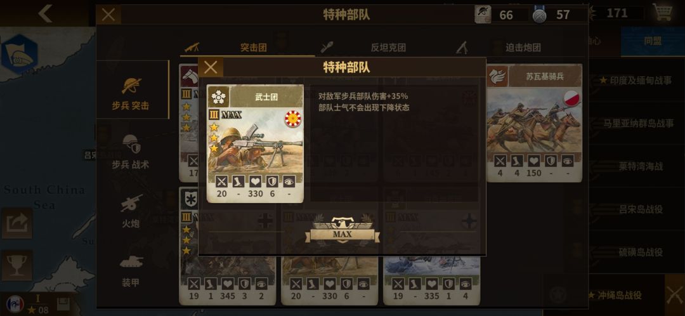
Task: Open the trophy achievements icon
Action: tap(16, 265)
